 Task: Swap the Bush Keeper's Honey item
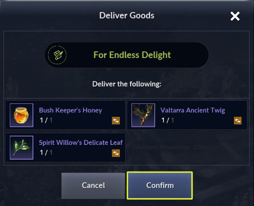pyautogui.click(x=116, y=120)
